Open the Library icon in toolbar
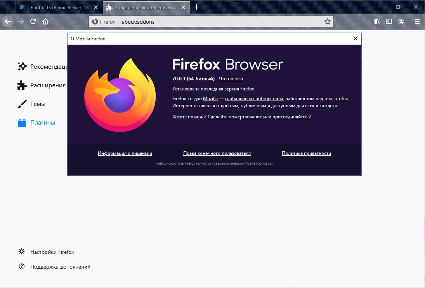Viewport: 425px width, 288px height. [376, 21]
